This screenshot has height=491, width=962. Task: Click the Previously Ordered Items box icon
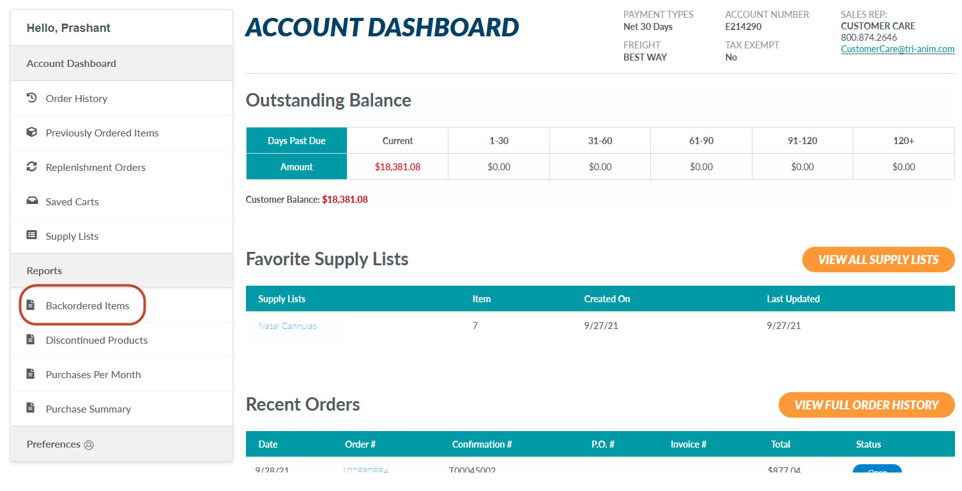(x=31, y=133)
